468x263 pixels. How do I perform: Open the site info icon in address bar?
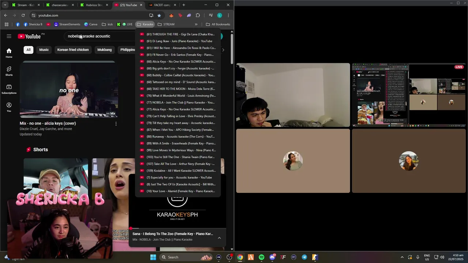point(33,15)
